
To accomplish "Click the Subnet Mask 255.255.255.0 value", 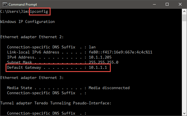I will coord(103,62).
